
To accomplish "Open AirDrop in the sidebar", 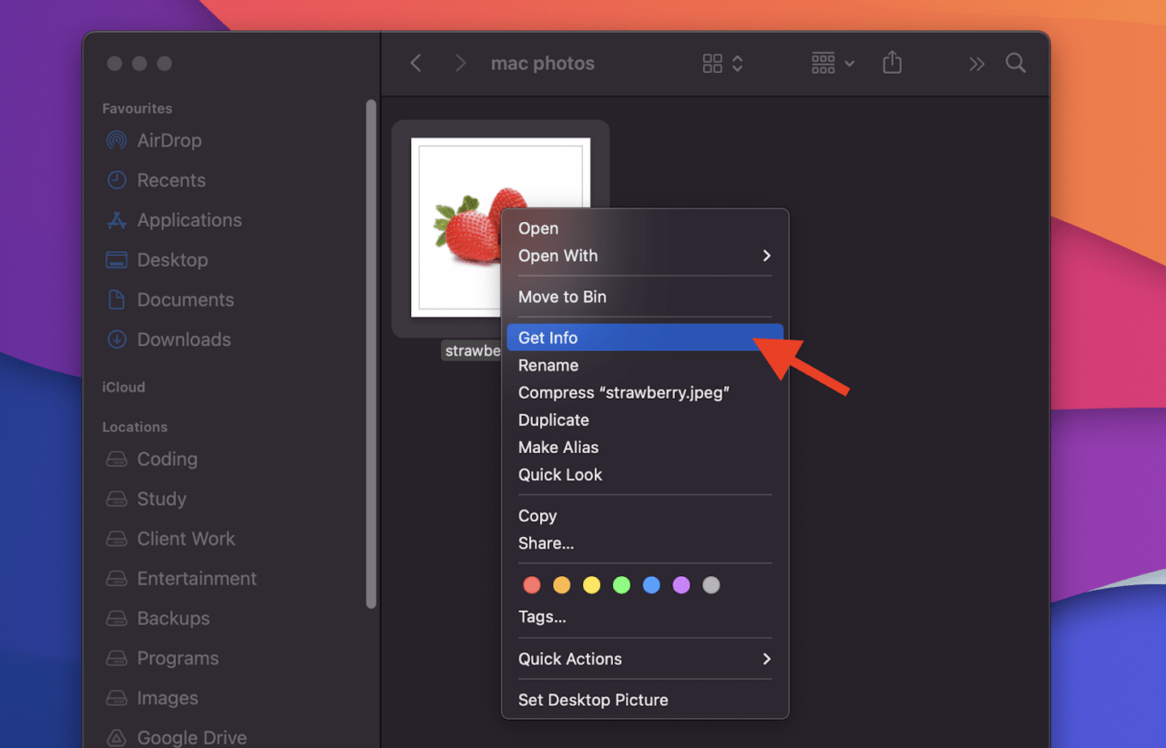I will pos(169,140).
